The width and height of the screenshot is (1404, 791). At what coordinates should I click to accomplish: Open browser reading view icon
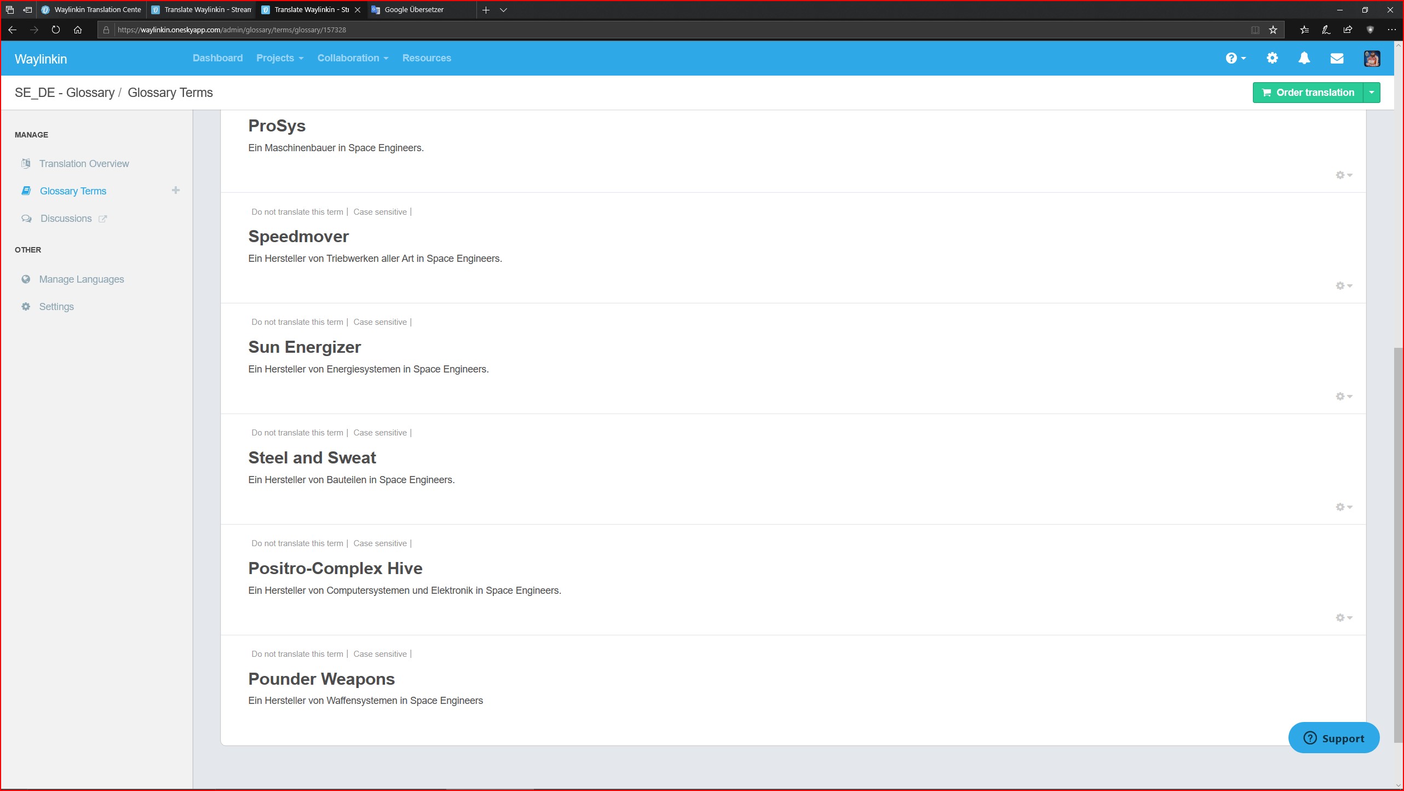(x=1255, y=30)
